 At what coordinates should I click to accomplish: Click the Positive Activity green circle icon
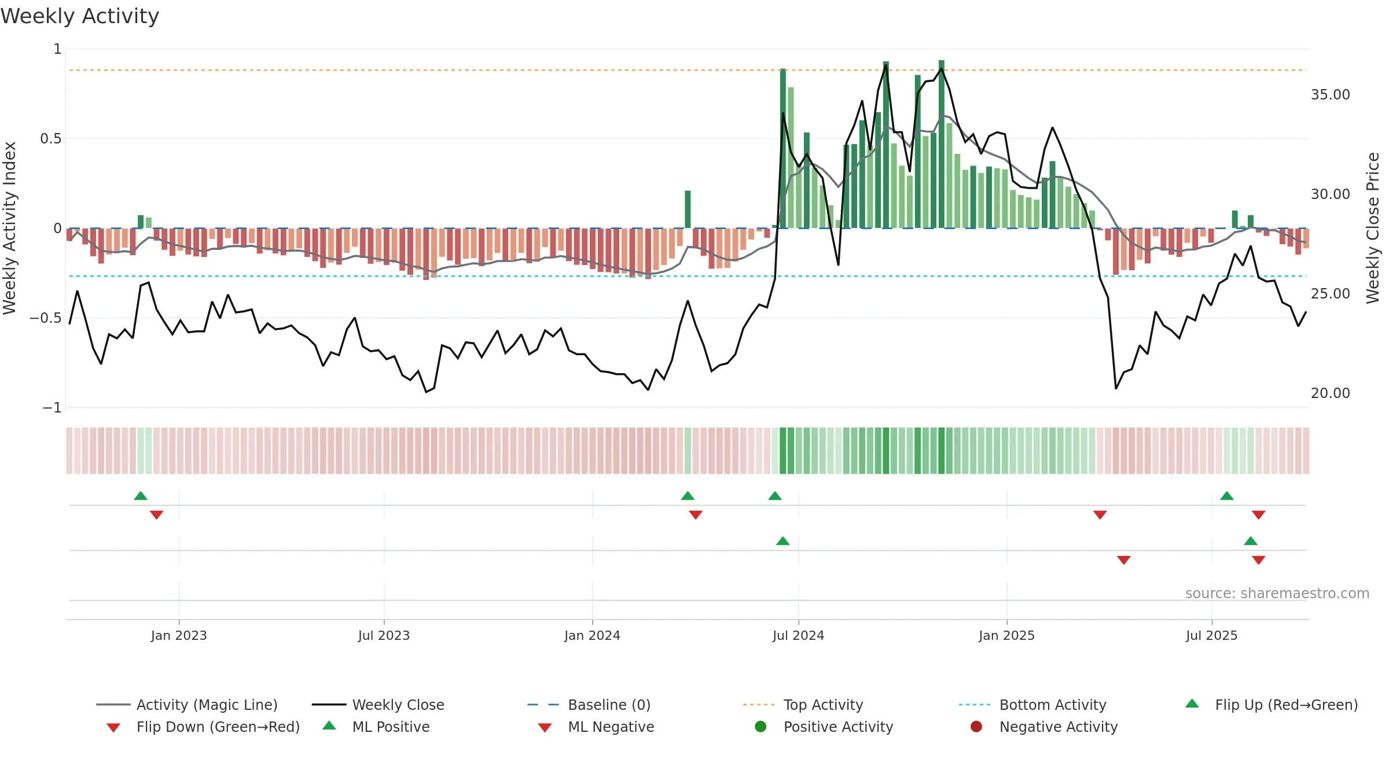coord(760,726)
